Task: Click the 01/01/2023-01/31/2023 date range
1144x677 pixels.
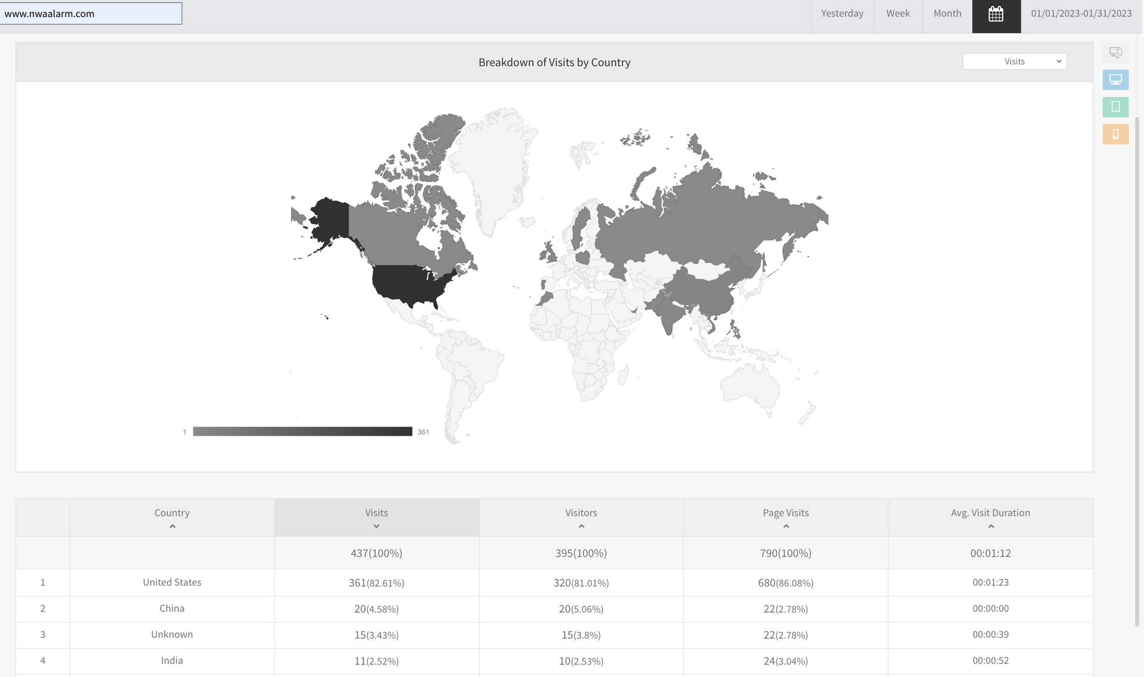Action: tap(1081, 14)
